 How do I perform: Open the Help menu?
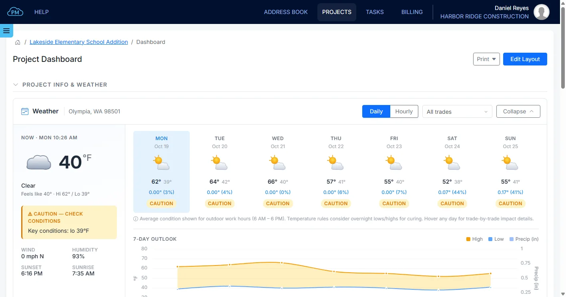tap(41, 12)
